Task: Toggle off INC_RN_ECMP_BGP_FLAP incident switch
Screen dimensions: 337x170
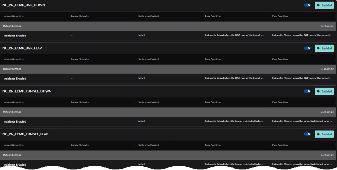Action: click(x=307, y=48)
